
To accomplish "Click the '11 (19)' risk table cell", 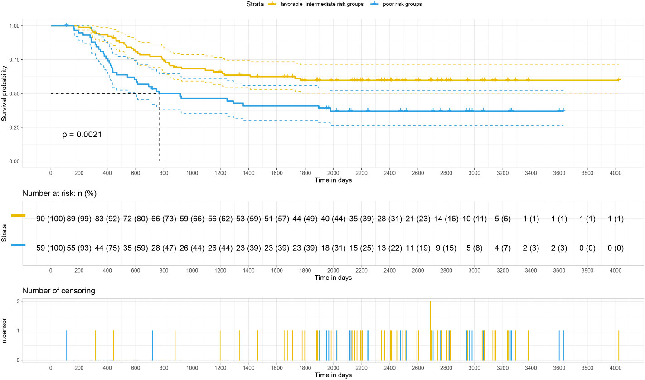I will [x=418, y=248].
